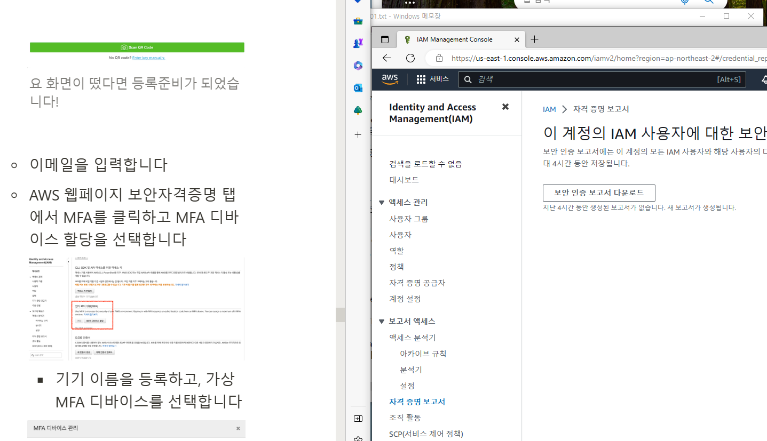Image resolution: width=767 pixels, height=441 pixels.
Task: Close the IAM Management Console tab
Action: (516, 39)
